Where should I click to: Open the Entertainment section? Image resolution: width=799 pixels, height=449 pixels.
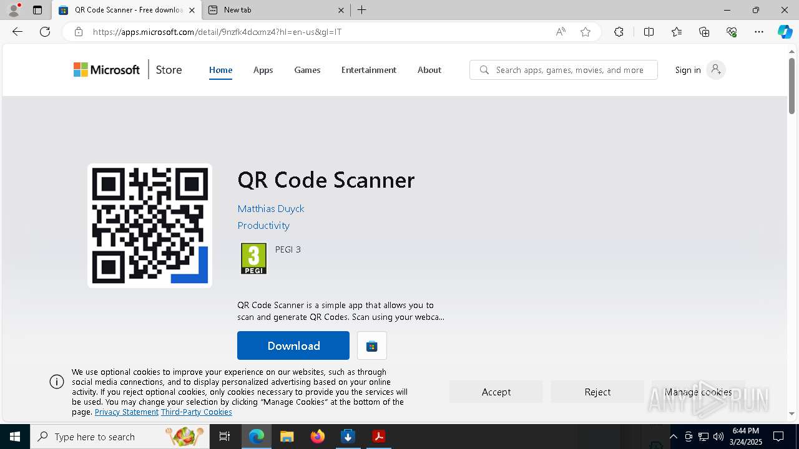[368, 70]
